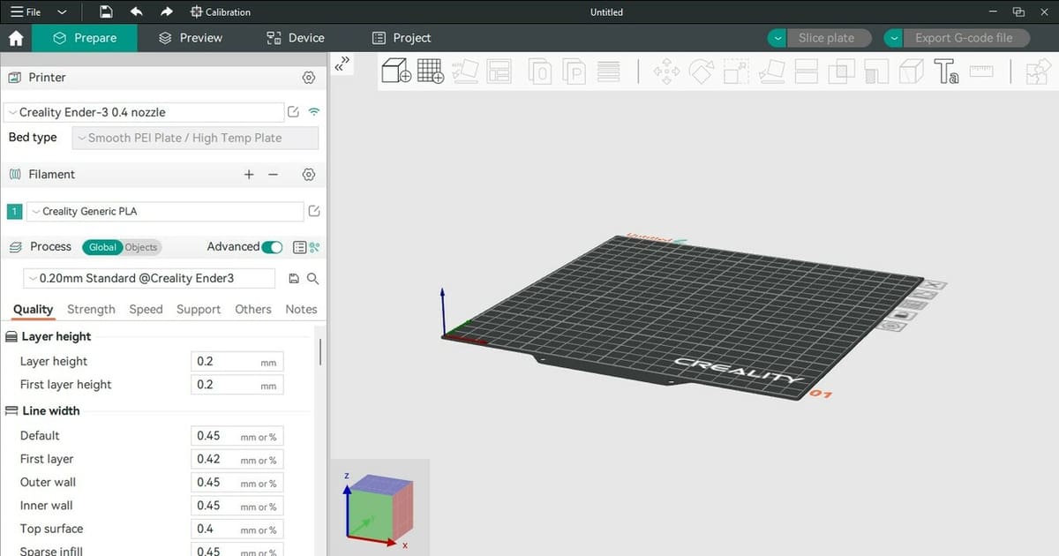Click the printer Wi-Fi connection icon

[313, 112]
